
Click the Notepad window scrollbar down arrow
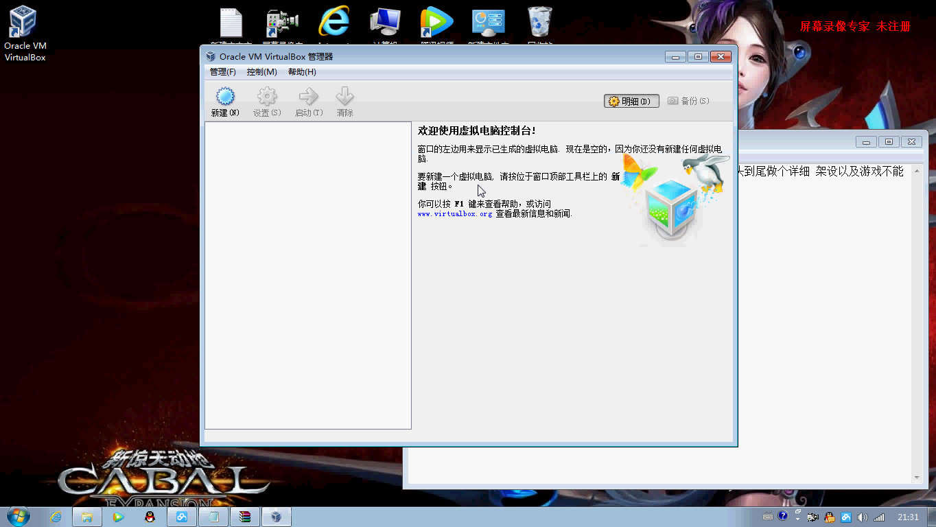pos(917,478)
